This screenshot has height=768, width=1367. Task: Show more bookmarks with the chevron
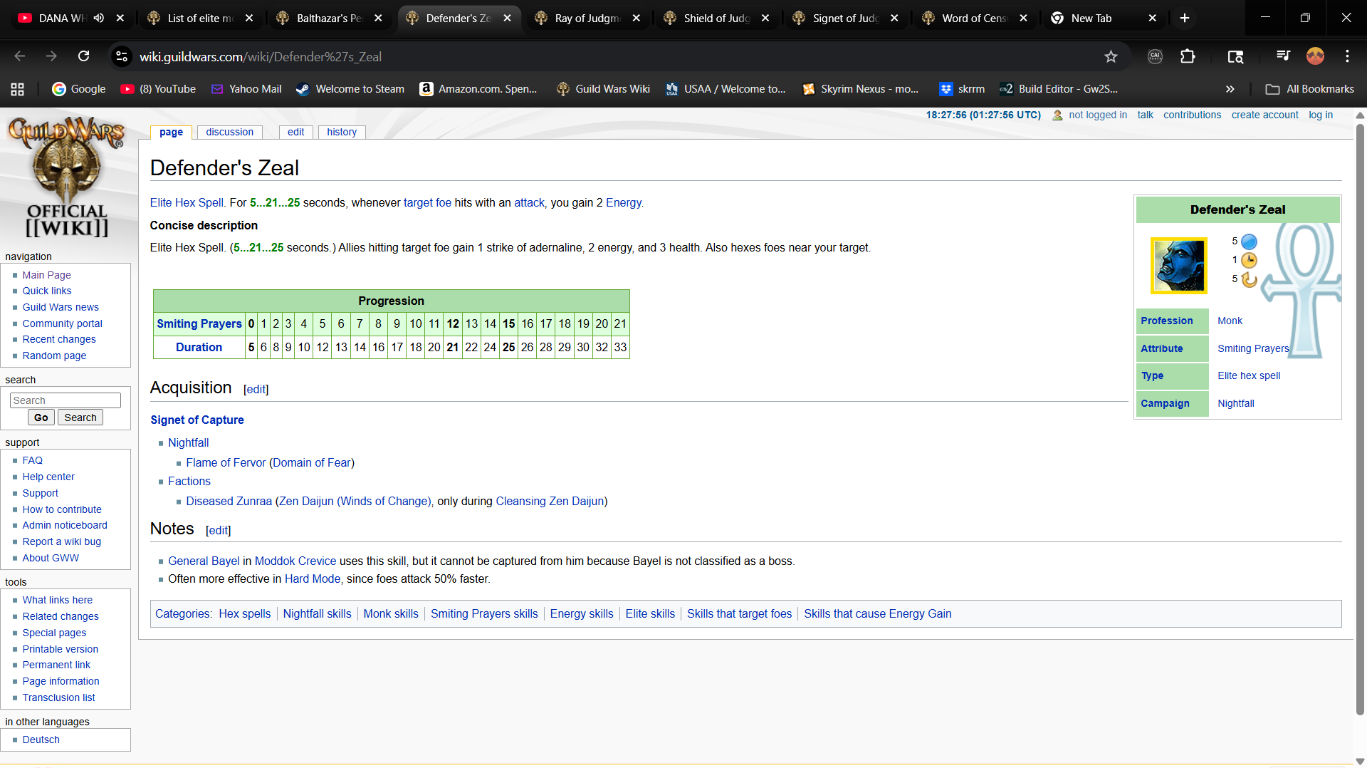1230,89
